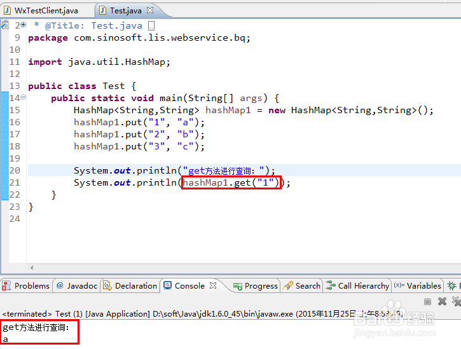
Task: Open the Variables view tab
Action: (418, 285)
